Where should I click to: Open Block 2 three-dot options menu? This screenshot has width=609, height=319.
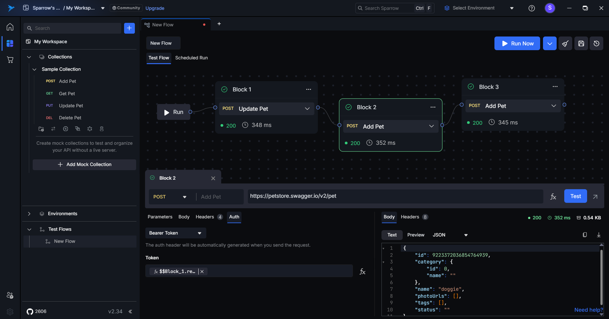433,107
